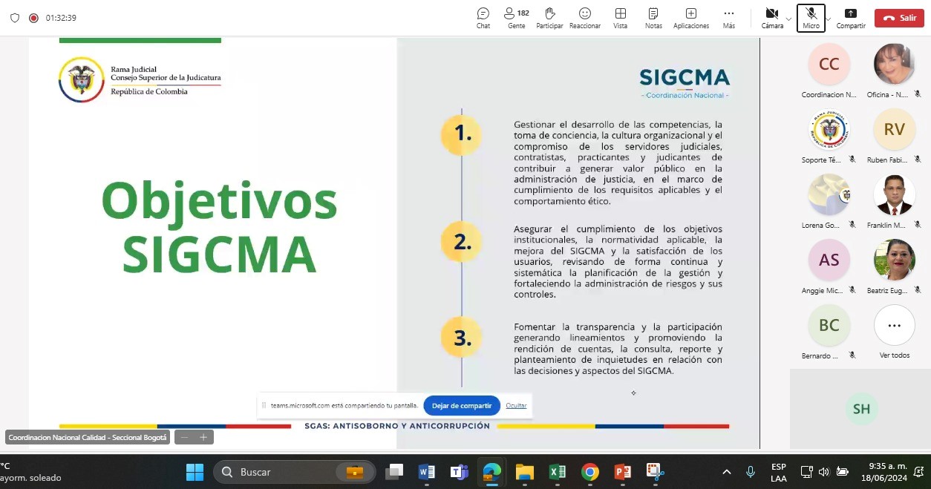Turn on the Cámara
Viewport: 931px width, 489px height.
click(772, 19)
